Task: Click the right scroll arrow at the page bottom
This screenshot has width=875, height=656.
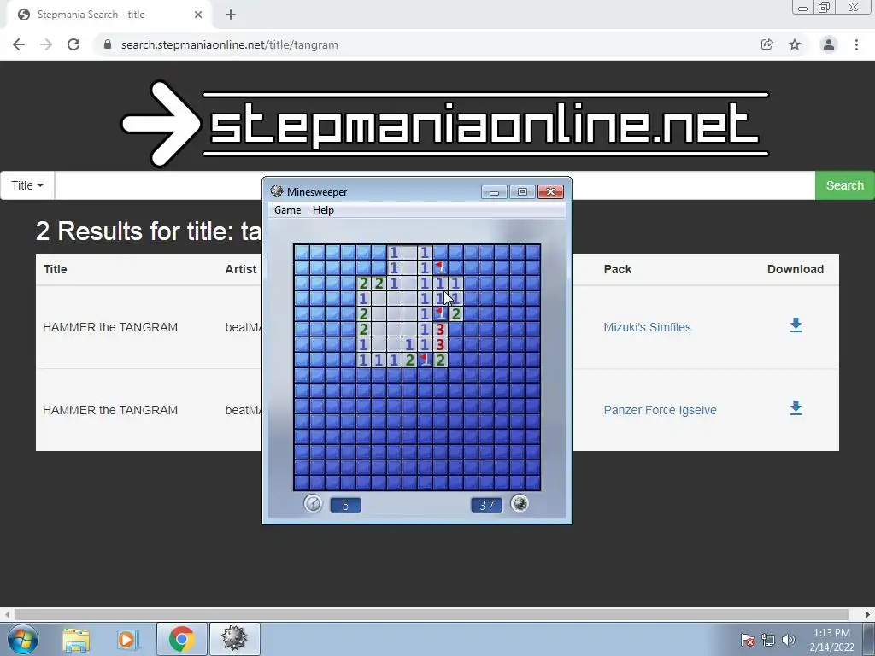Action: click(x=868, y=614)
